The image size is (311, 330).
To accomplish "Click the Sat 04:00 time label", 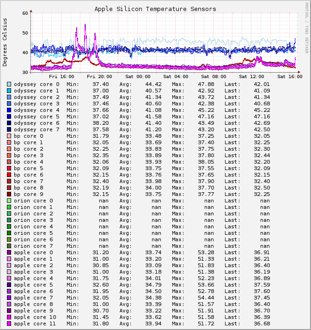I will (x=176, y=77).
